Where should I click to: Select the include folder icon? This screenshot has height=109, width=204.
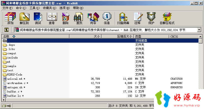click(x=5, y=57)
